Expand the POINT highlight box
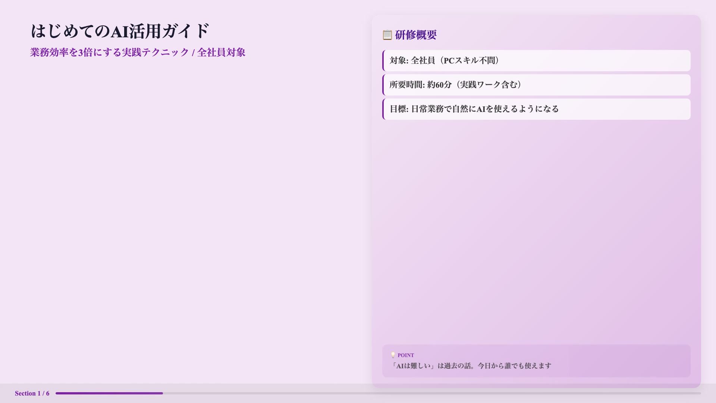Viewport: 716px width, 403px height. click(x=536, y=361)
